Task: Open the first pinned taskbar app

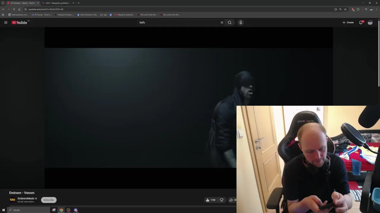Action: pos(54,210)
